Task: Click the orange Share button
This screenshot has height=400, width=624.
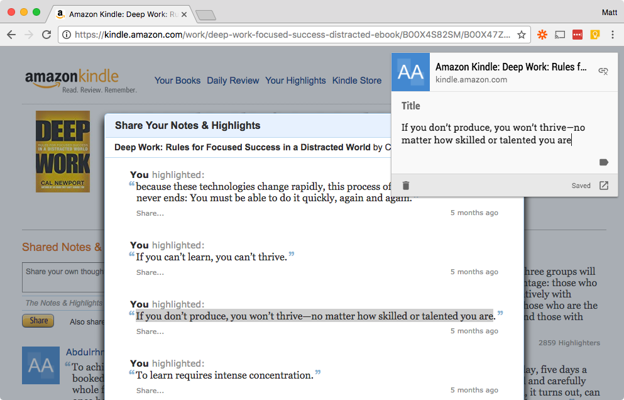Action: pyautogui.click(x=38, y=321)
